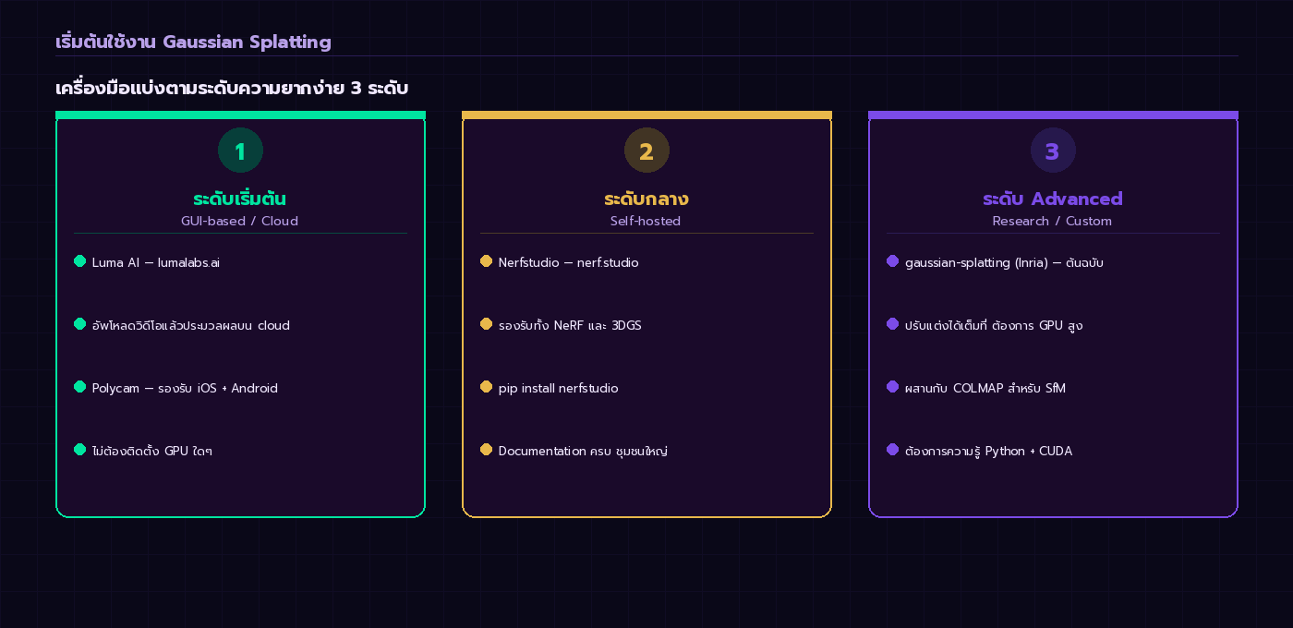Screen dimensions: 1293x628
Task: Click the yellow number 2 circle badge
Action: [646, 151]
